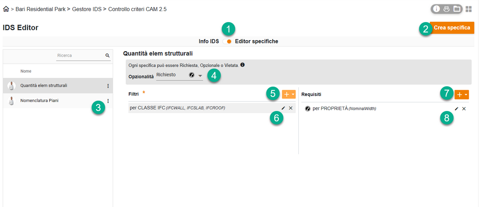
Task: Click the Ricerca search field
Action: [x=80, y=55]
